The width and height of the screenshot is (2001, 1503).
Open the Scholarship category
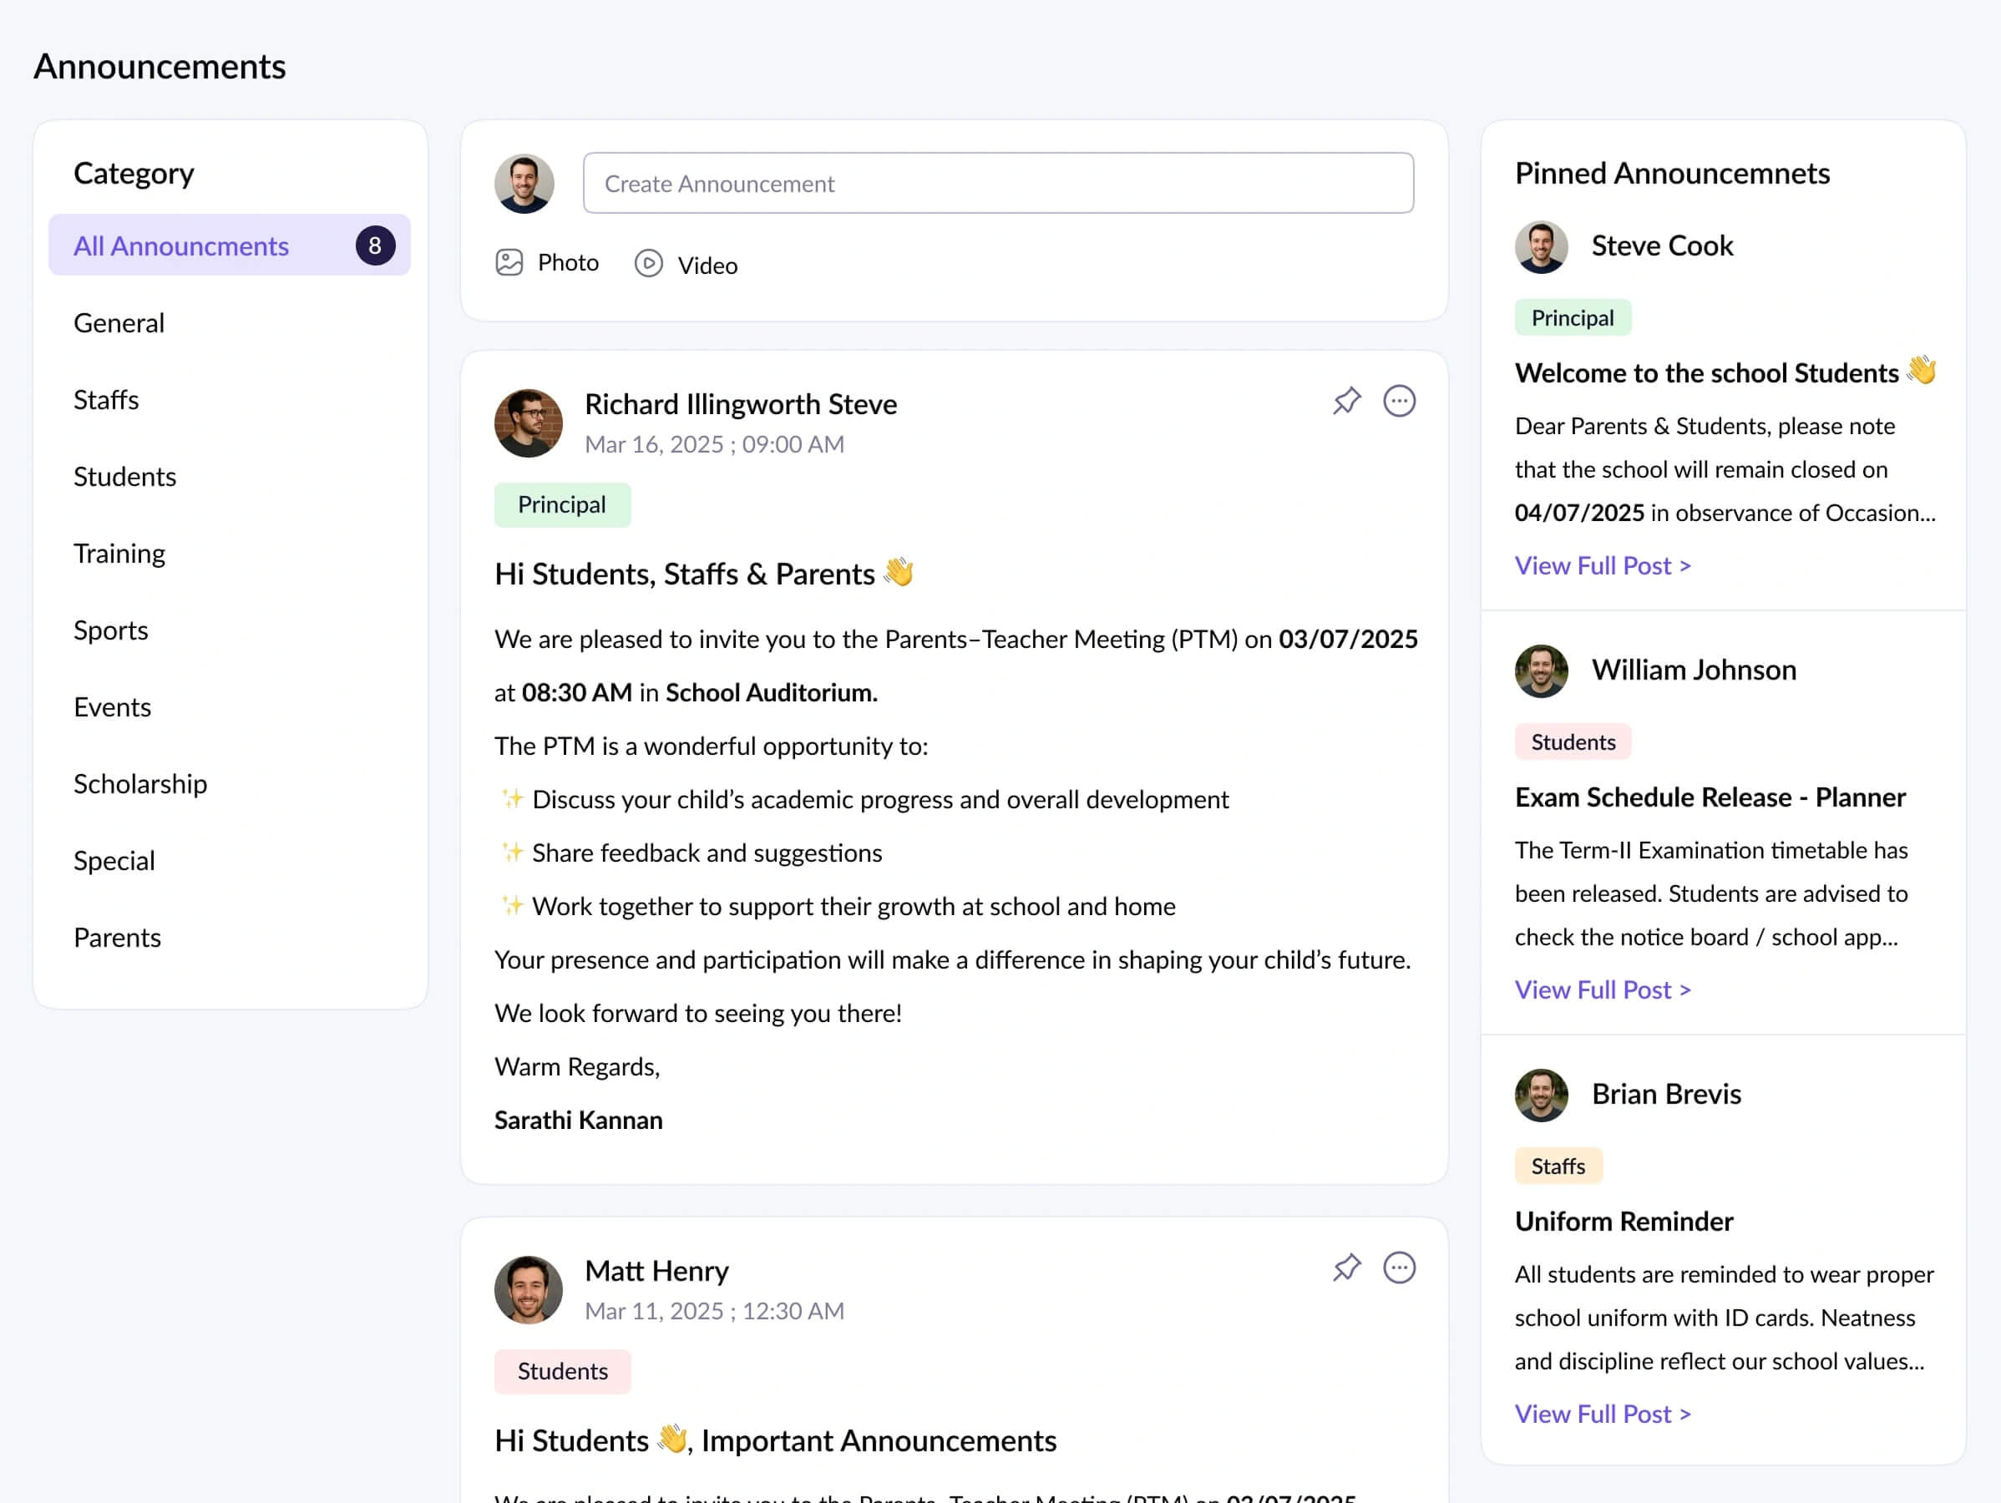(x=140, y=783)
